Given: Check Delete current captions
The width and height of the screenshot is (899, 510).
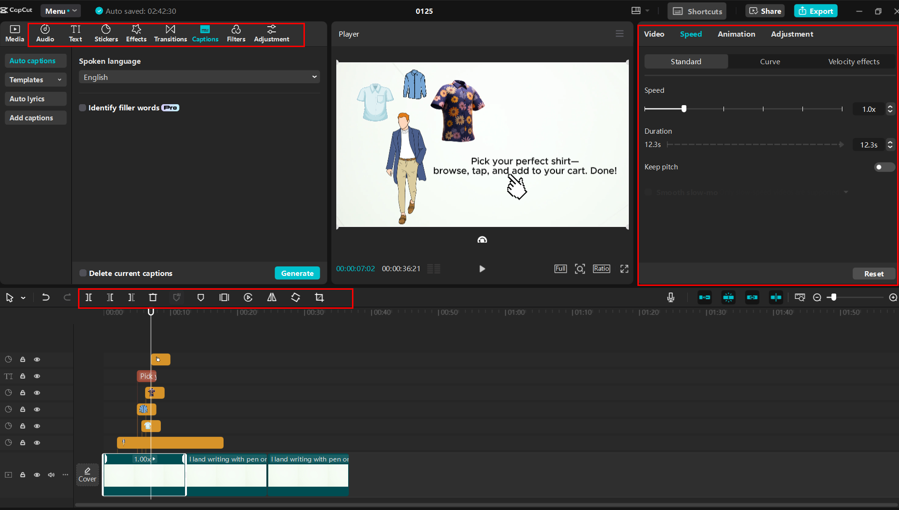Looking at the screenshot, I should pos(83,273).
